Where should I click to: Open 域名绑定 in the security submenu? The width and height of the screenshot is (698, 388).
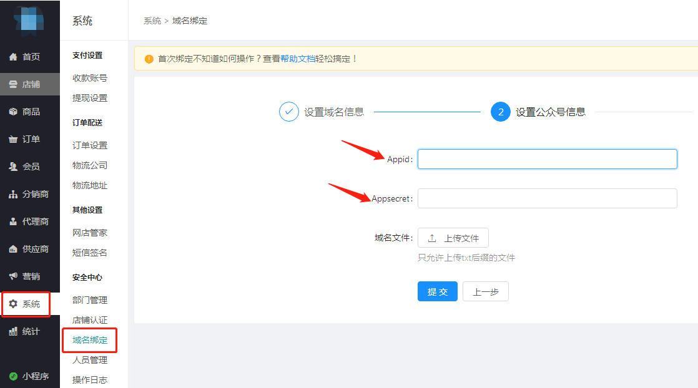[90, 340]
